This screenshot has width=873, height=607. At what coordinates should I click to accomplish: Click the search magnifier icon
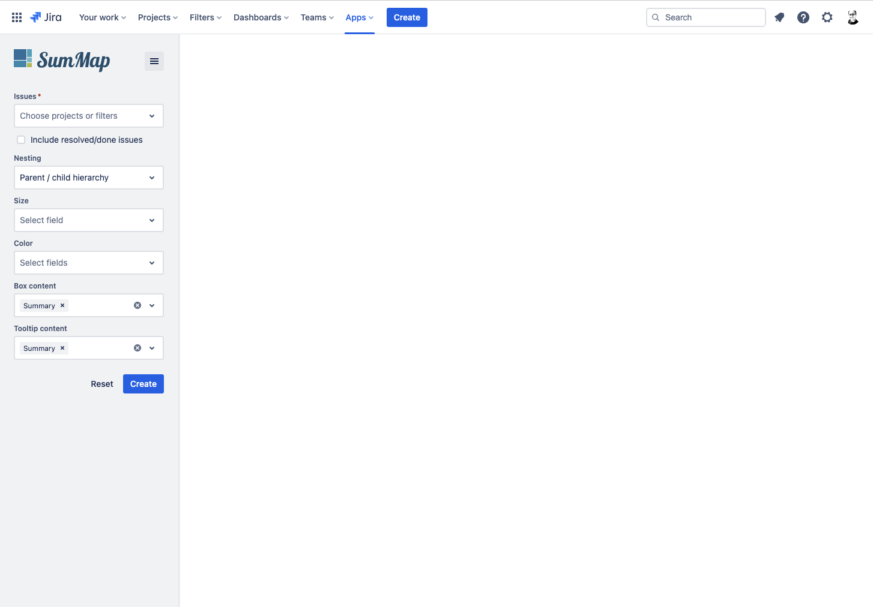point(656,17)
